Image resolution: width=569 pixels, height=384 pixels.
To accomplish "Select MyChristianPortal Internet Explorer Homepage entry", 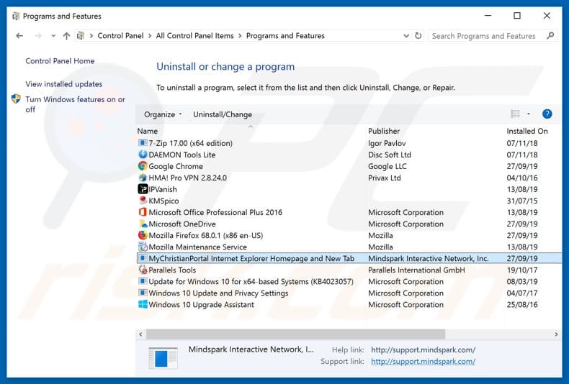I will [x=349, y=258].
